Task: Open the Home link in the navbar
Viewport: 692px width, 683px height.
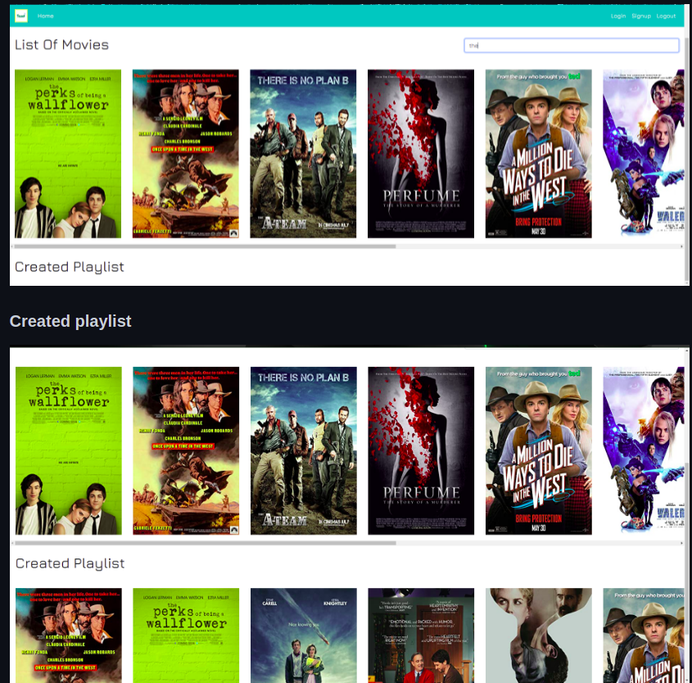Action: [x=46, y=16]
